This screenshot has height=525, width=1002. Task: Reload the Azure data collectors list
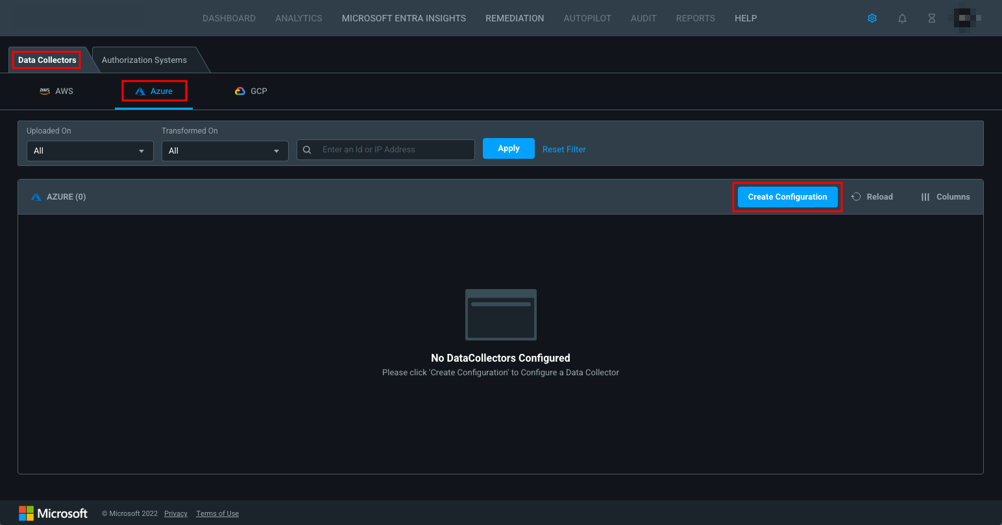click(872, 196)
